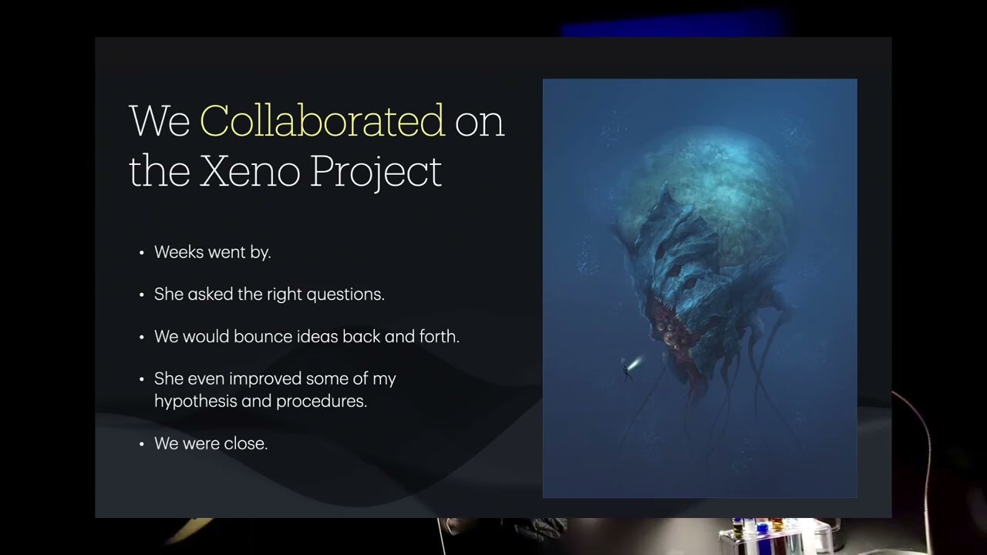Click the underwater creature illustration
Image resolution: width=987 pixels, height=555 pixels.
[699, 288]
